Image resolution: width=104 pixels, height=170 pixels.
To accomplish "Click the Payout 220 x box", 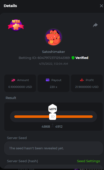I will coord(54,83).
